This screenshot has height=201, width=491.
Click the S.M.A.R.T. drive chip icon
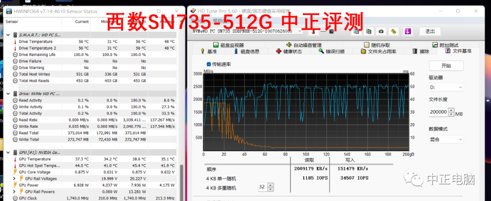[x=15, y=35]
